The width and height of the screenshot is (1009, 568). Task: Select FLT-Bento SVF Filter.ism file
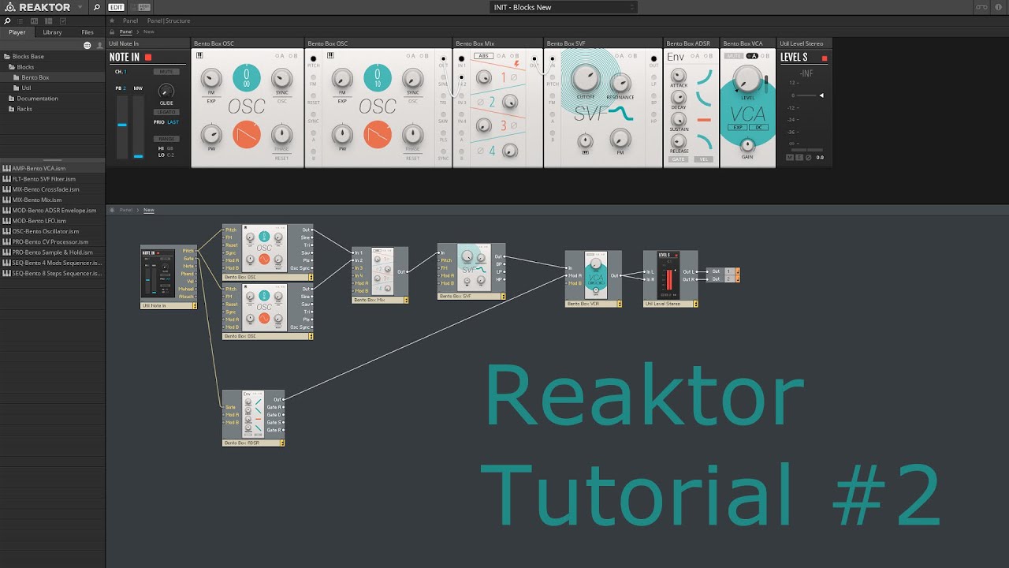click(52, 179)
